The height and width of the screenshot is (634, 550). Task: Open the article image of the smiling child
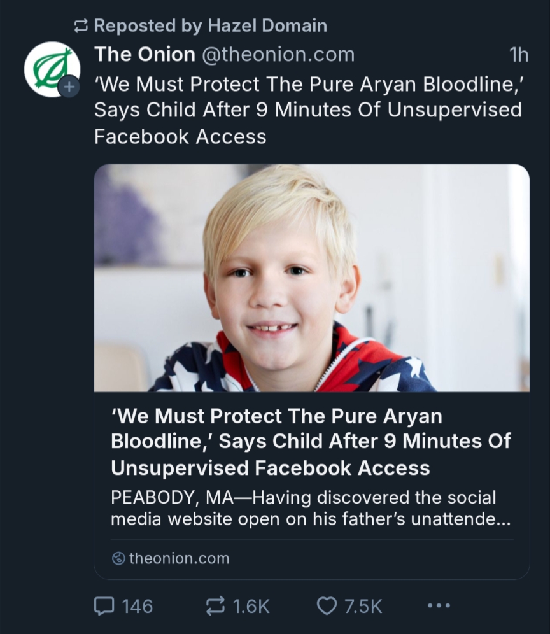tap(311, 278)
